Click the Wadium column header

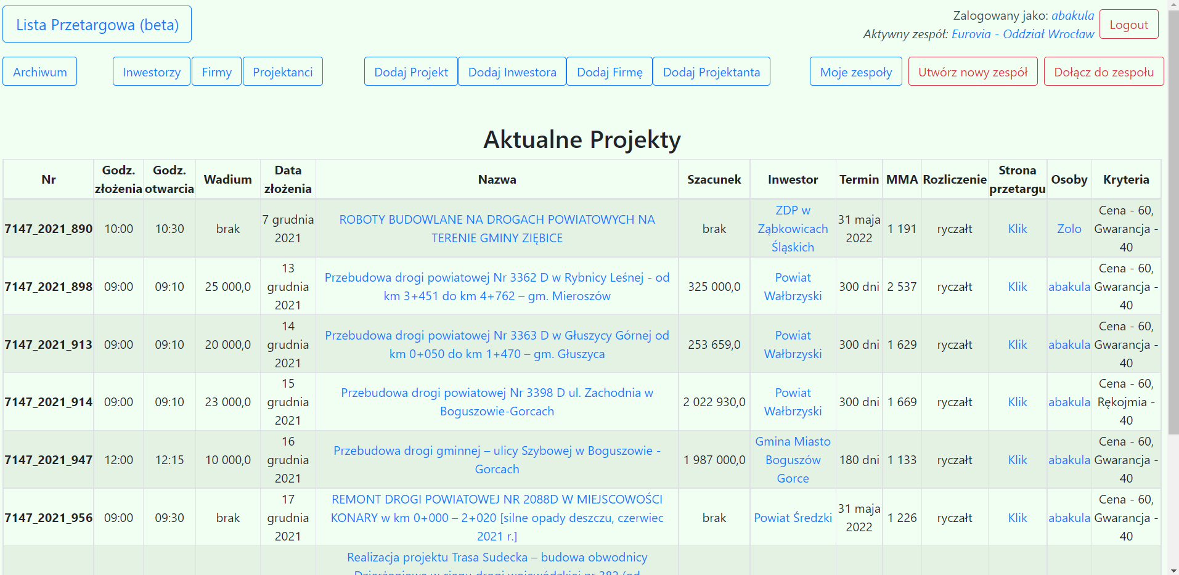(227, 179)
